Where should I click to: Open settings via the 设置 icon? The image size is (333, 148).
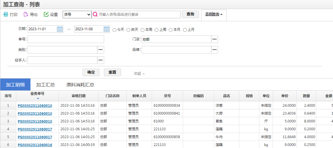(x=46, y=15)
